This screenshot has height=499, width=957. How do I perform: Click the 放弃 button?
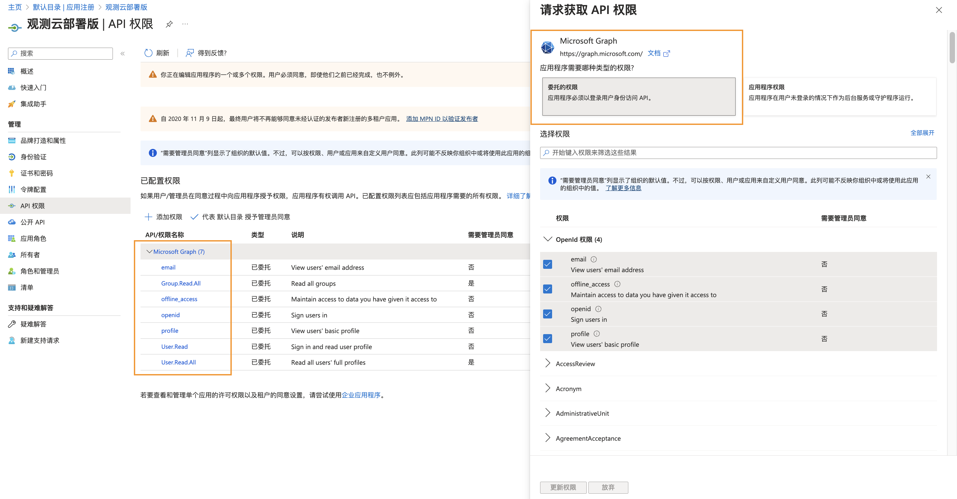click(x=608, y=487)
